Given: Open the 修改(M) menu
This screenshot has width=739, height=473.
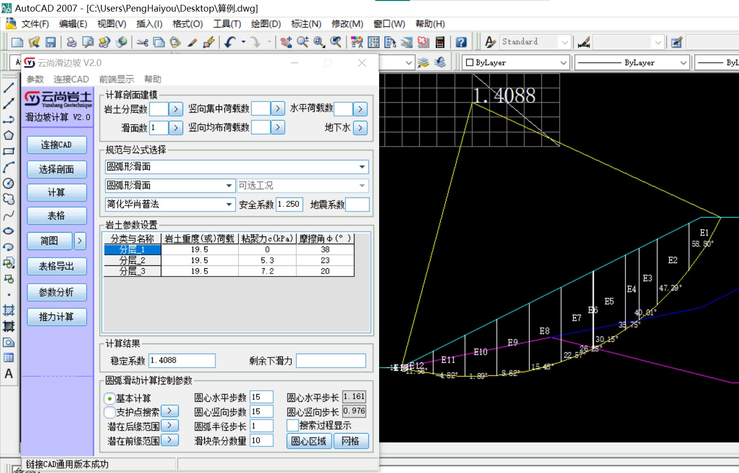Looking at the screenshot, I should tap(347, 24).
